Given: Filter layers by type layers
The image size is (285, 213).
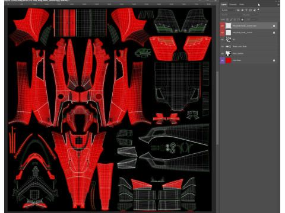Looking at the screenshot, I should click(x=246, y=10).
